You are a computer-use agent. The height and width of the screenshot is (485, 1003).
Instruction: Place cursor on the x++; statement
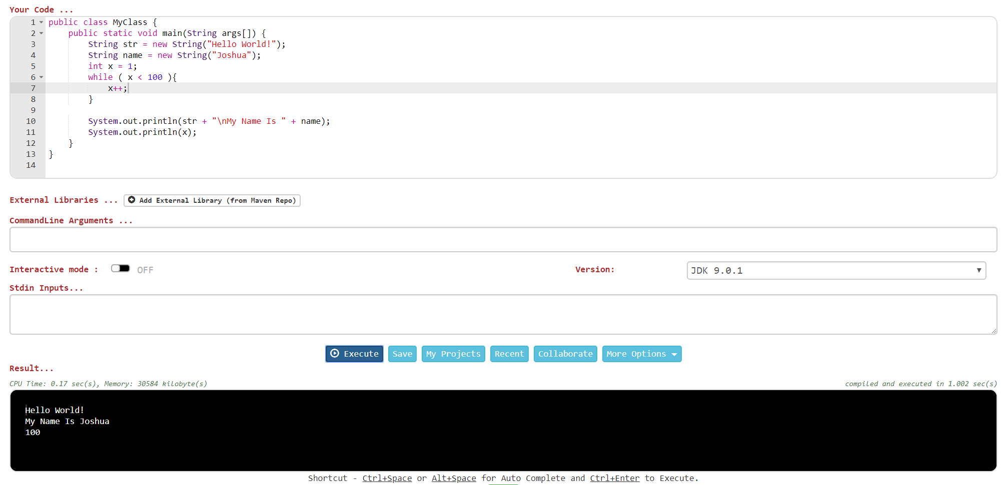(x=118, y=88)
